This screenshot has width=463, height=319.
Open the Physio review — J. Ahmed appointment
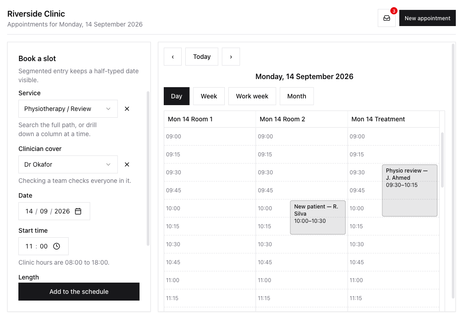pos(410,191)
